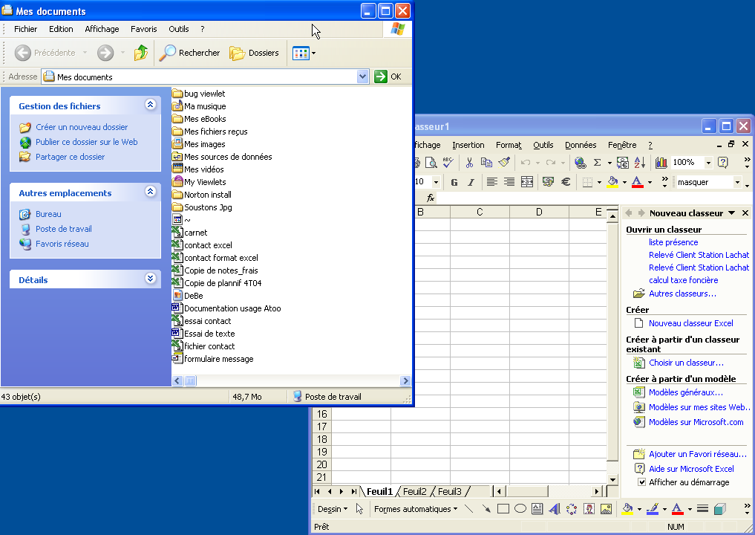Click the Affichage views icon in Explorer

coord(301,53)
